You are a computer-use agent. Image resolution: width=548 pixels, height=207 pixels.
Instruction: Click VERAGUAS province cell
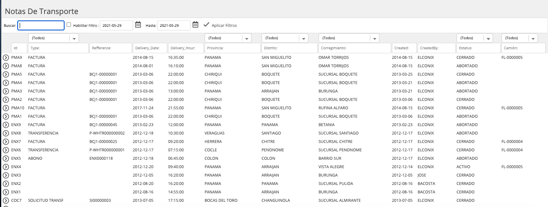[x=215, y=133]
